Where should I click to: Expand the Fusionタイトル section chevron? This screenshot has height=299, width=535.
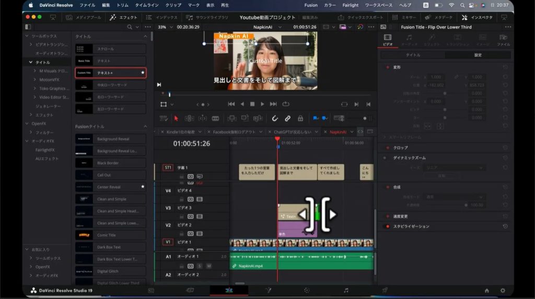tap(145, 127)
